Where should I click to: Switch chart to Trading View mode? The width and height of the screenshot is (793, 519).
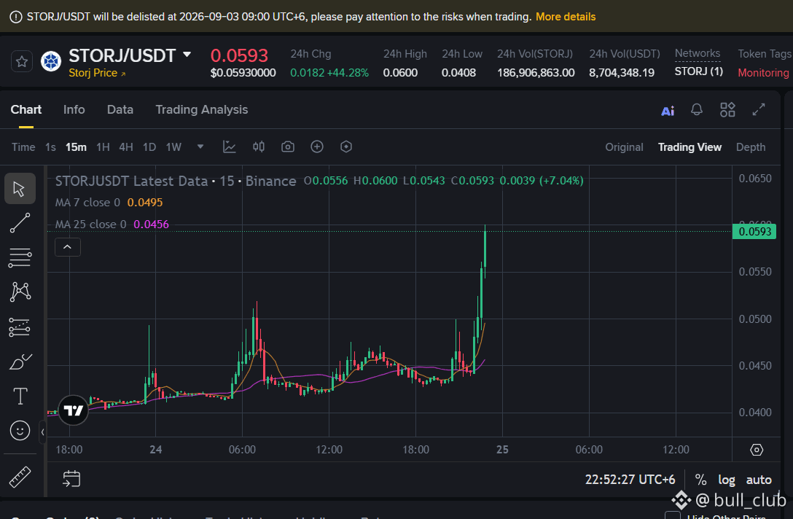[690, 147]
